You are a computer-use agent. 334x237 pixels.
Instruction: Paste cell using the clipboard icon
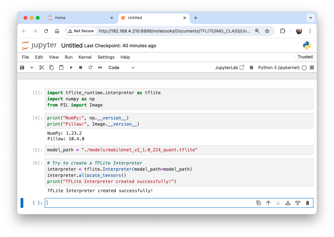[x=61, y=68]
